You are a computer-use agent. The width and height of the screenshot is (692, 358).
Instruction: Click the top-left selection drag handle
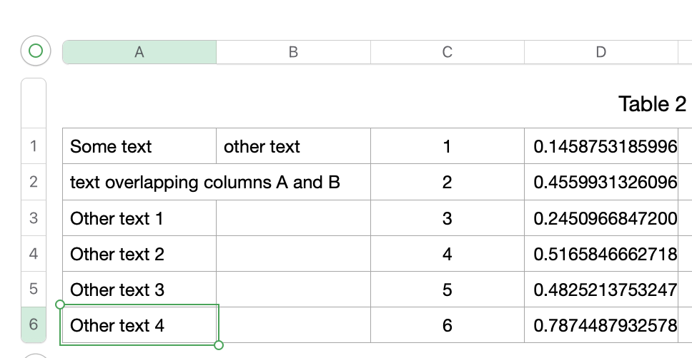coord(60,305)
